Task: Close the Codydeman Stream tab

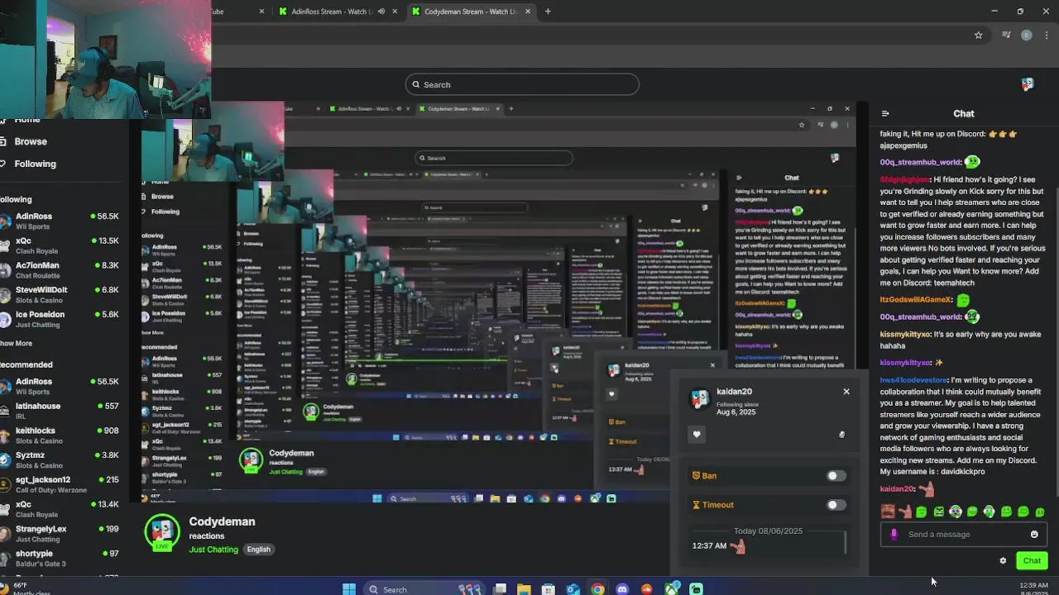Action: coord(527,12)
